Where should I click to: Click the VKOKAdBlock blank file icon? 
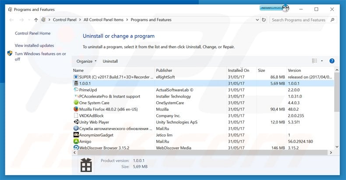pyautogui.click(x=76, y=115)
